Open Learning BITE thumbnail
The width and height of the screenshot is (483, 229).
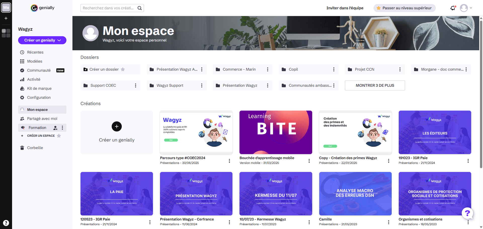coord(276,132)
